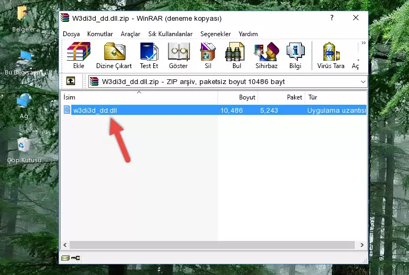Open the Komutlar menu

100,34
